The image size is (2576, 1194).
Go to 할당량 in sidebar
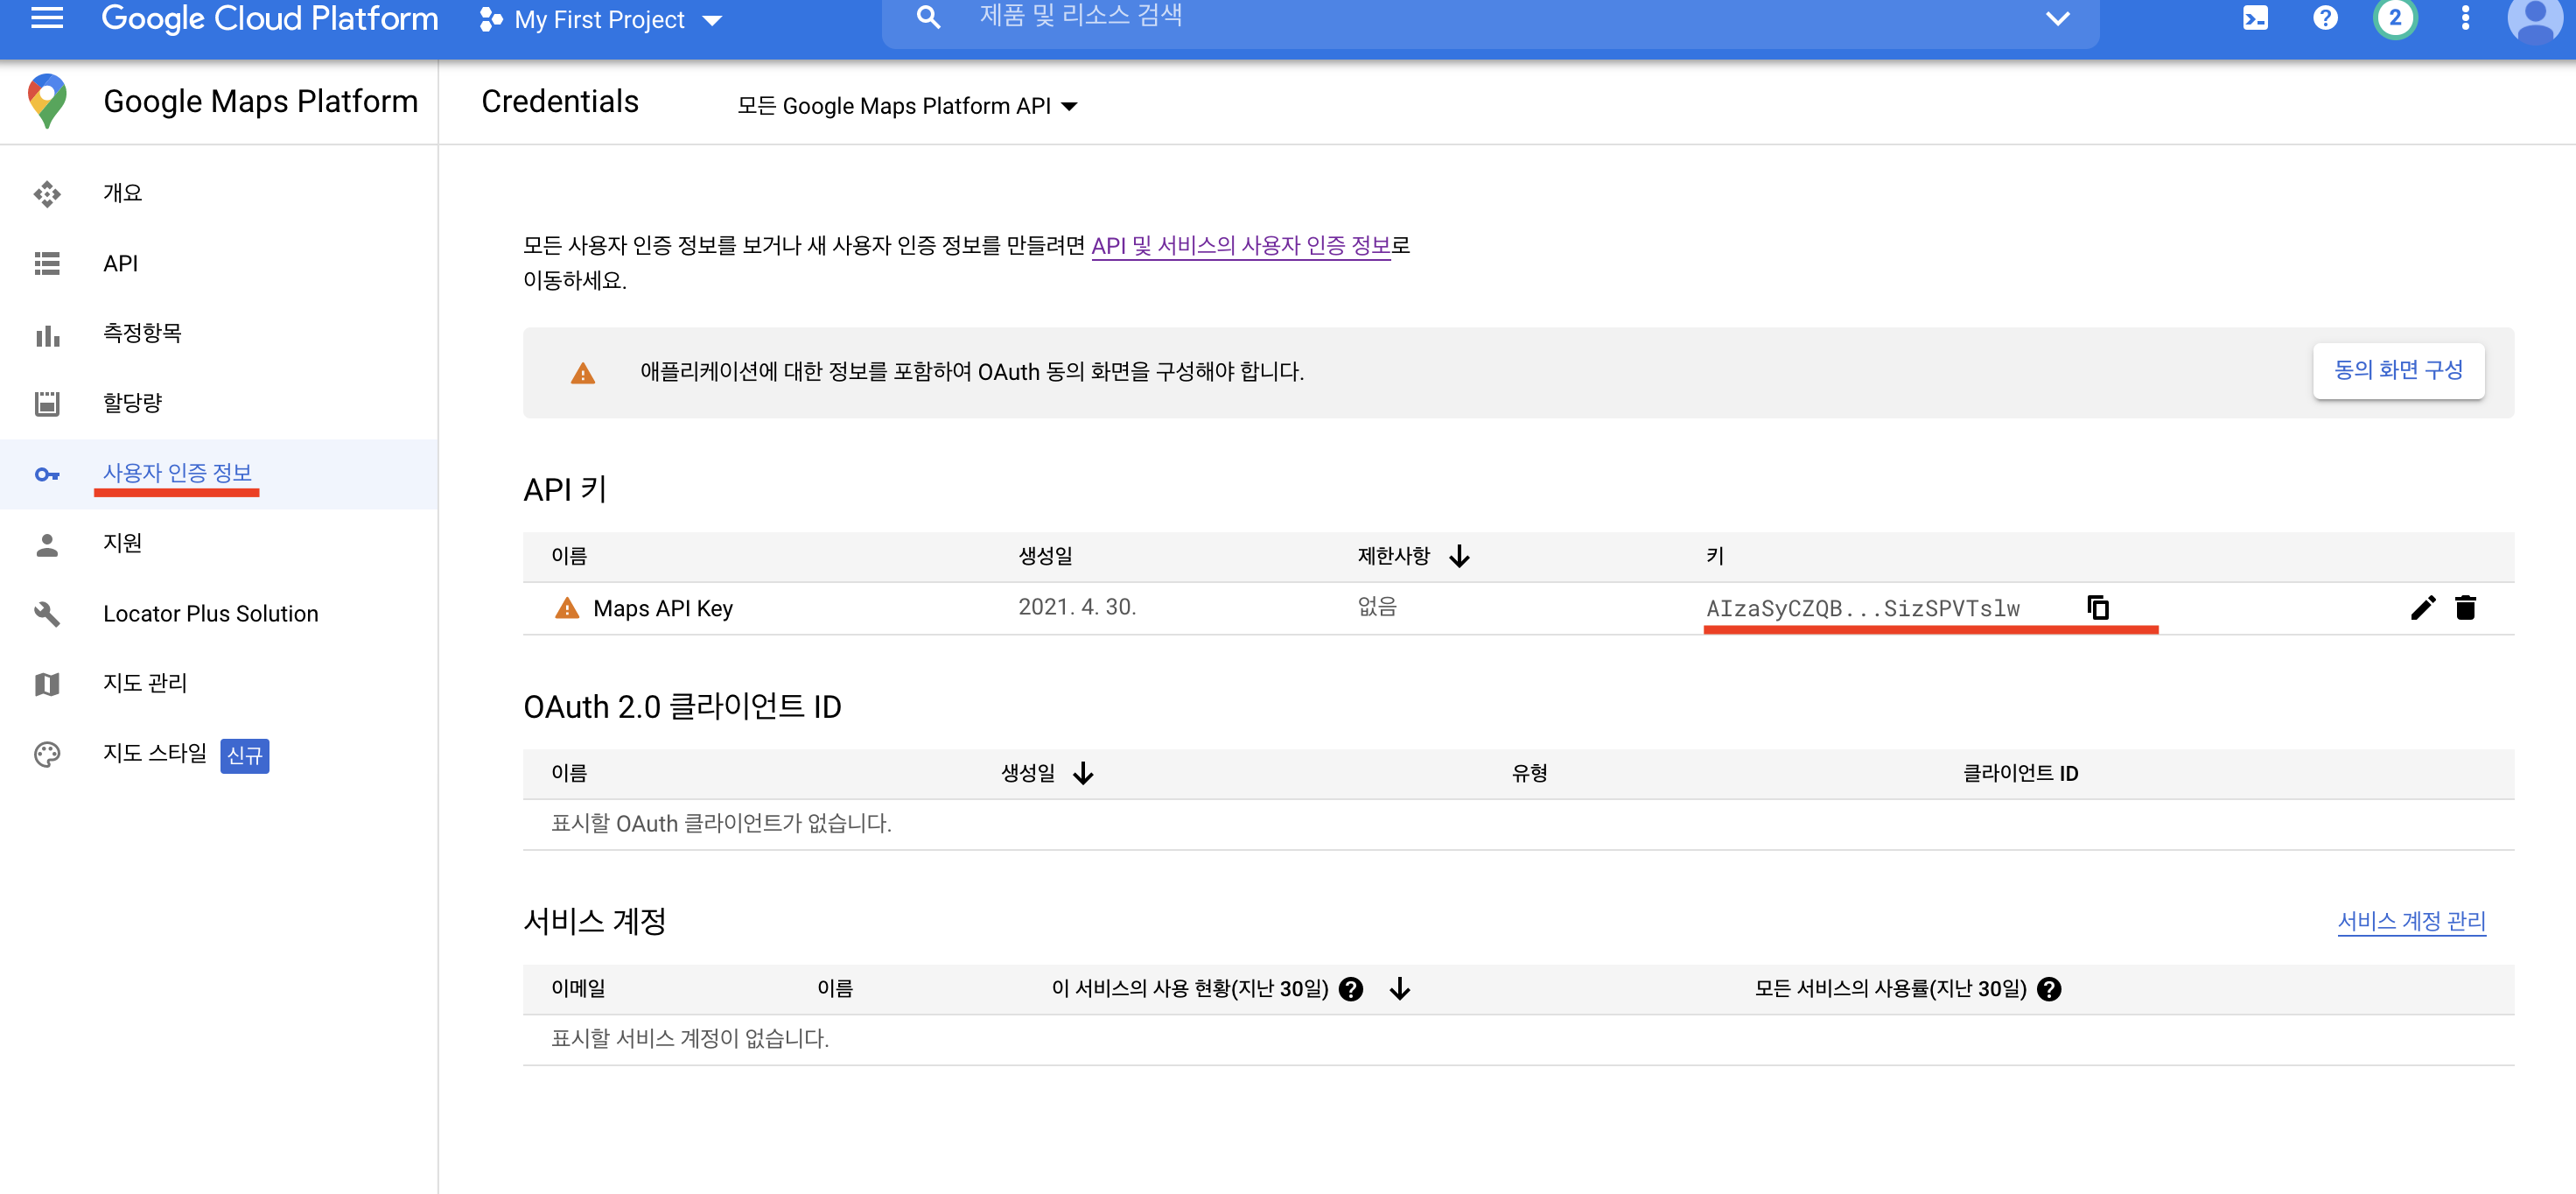(132, 403)
